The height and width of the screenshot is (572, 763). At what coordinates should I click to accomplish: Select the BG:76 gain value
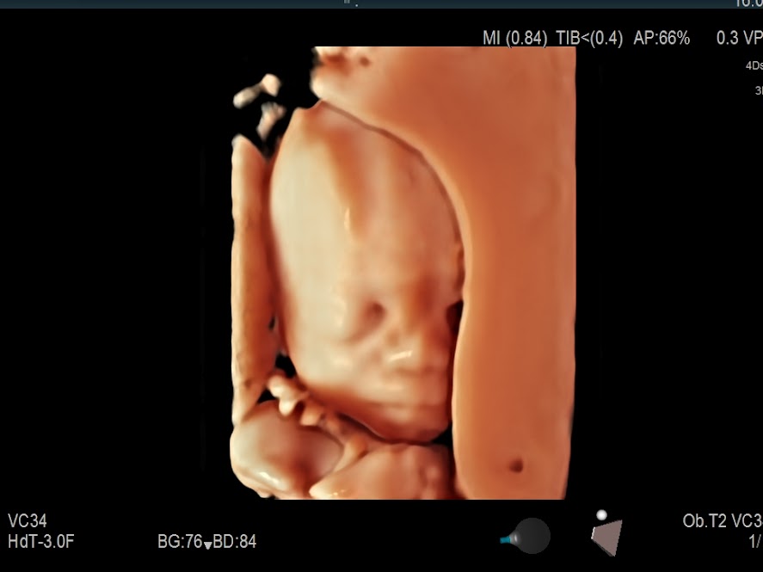click(x=179, y=542)
